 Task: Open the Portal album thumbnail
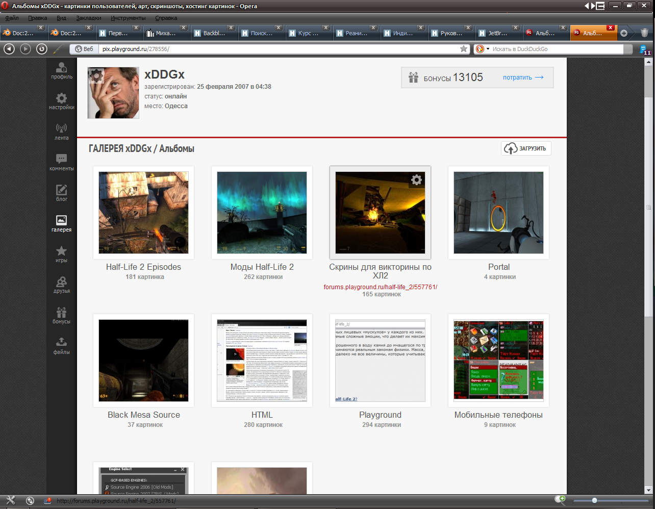(498, 213)
